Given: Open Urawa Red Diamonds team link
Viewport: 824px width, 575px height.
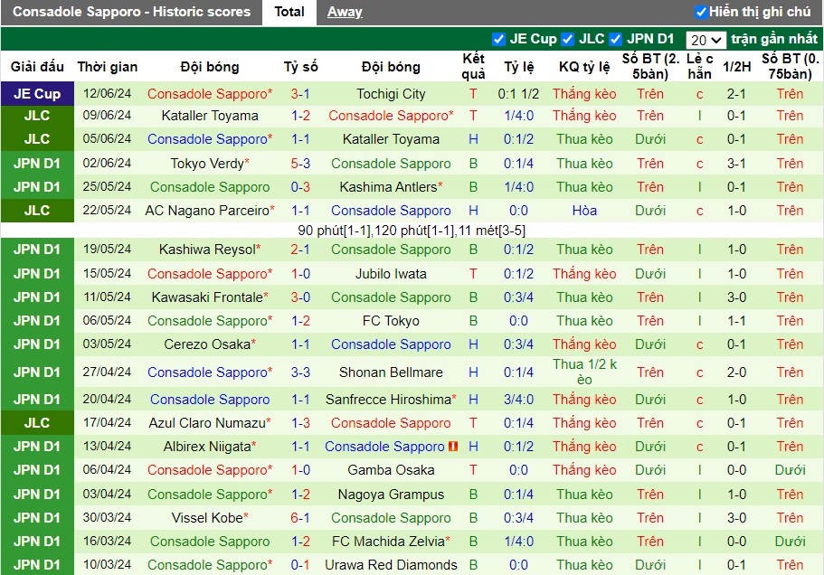Looking at the screenshot, I should (x=391, y=565).
